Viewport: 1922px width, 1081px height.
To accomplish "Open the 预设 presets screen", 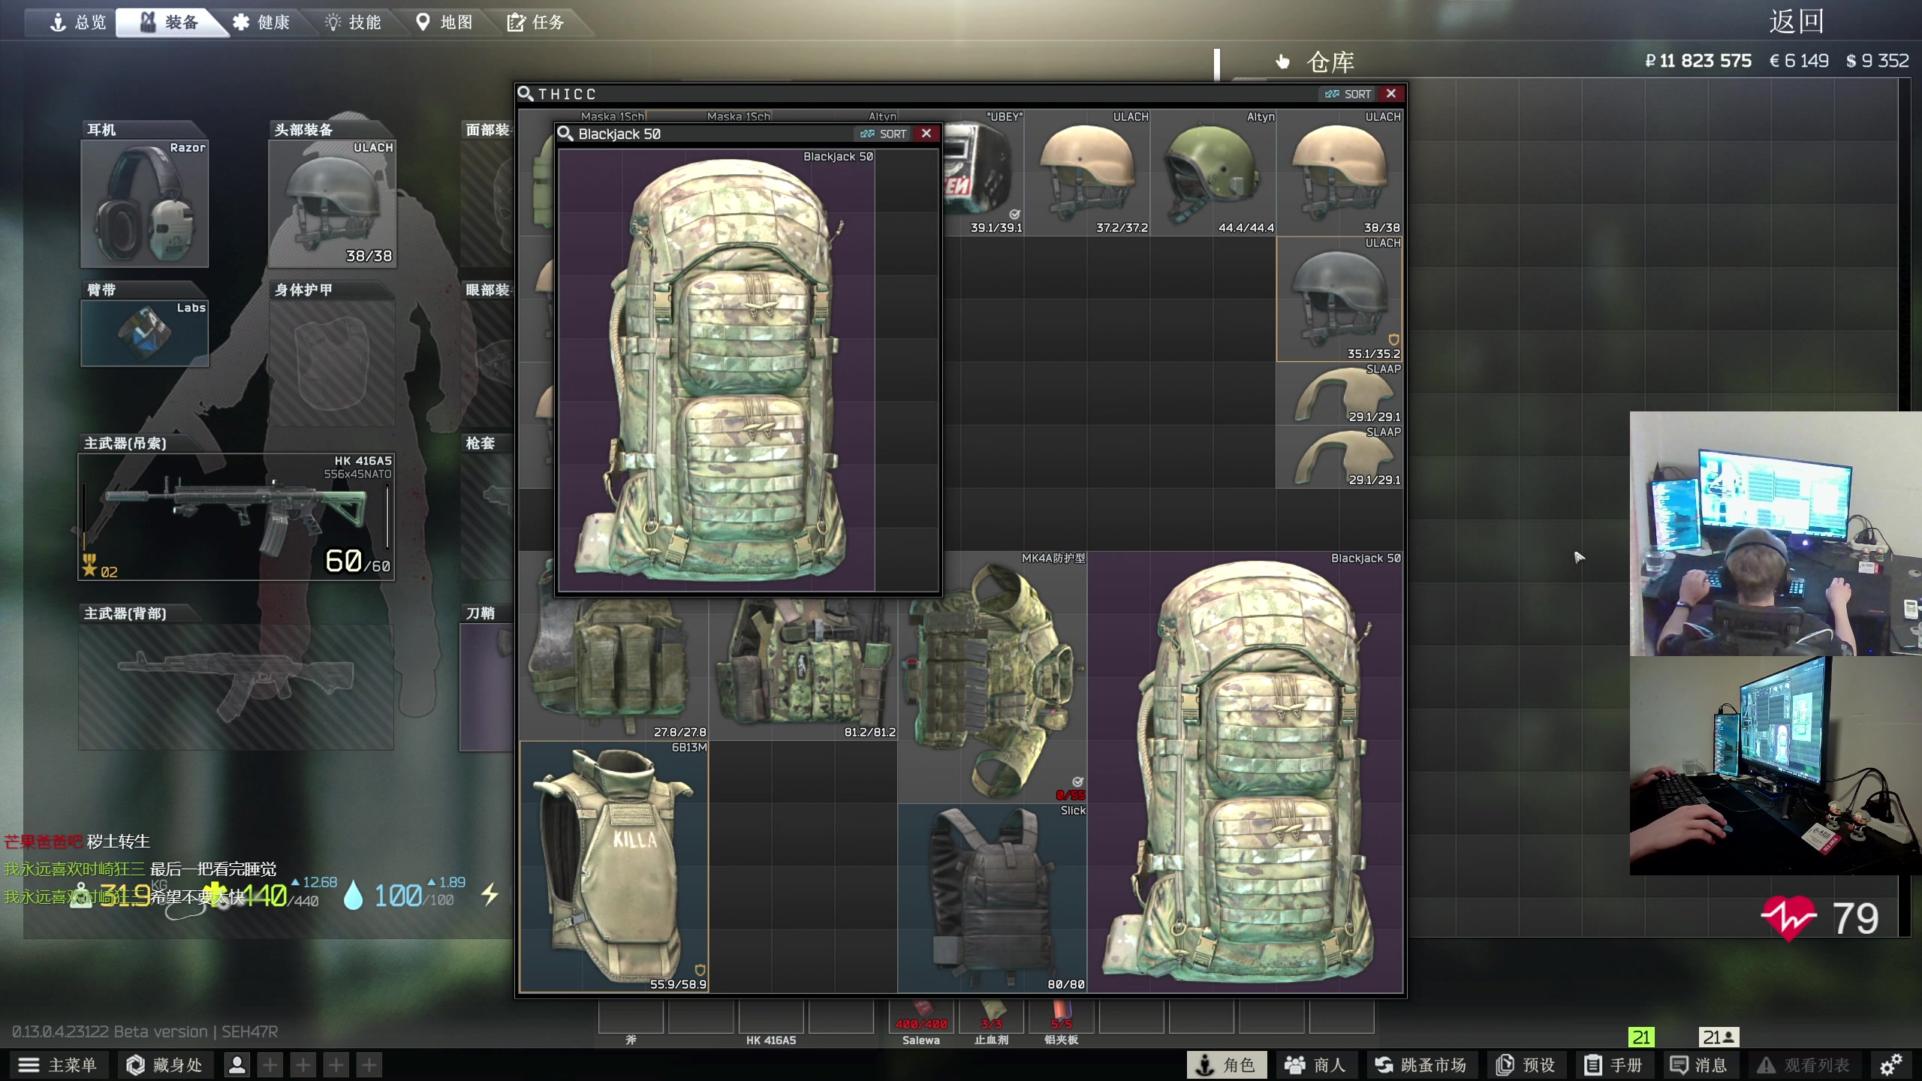I will pos(1526,1064).
